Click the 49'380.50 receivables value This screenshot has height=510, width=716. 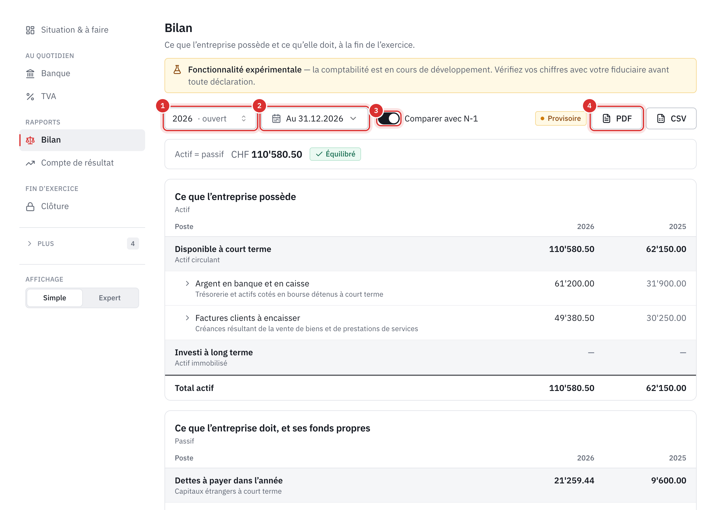574,318
